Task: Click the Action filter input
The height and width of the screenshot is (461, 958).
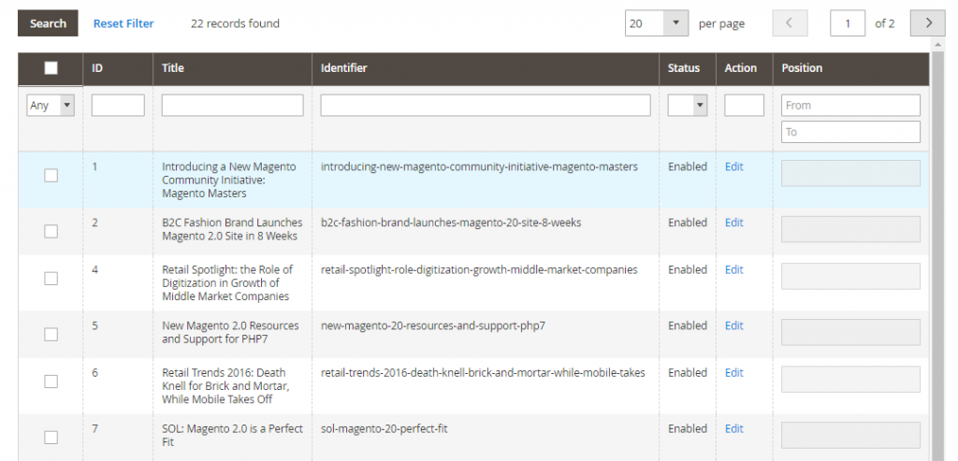Action: click(x=744, y=105)
